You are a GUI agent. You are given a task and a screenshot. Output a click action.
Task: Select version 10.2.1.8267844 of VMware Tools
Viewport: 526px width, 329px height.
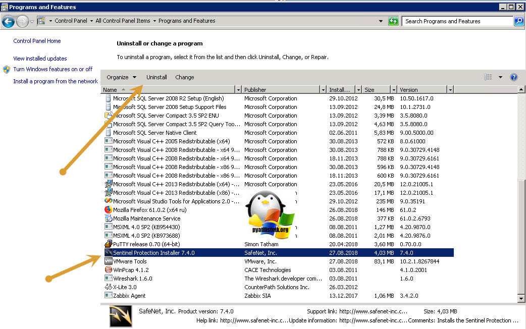click(x=419, y=261)
